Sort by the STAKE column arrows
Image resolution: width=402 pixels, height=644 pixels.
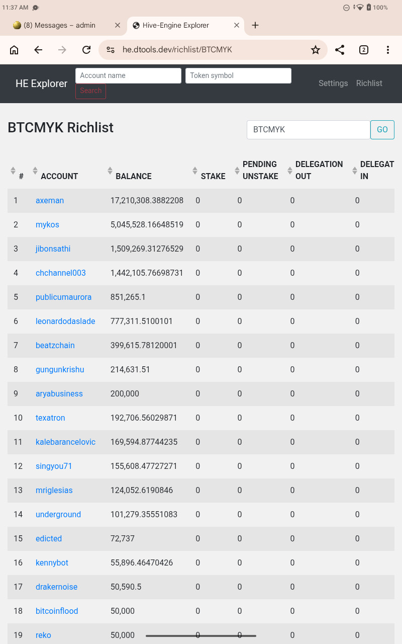pyautogui.click(x=195, y=171)
